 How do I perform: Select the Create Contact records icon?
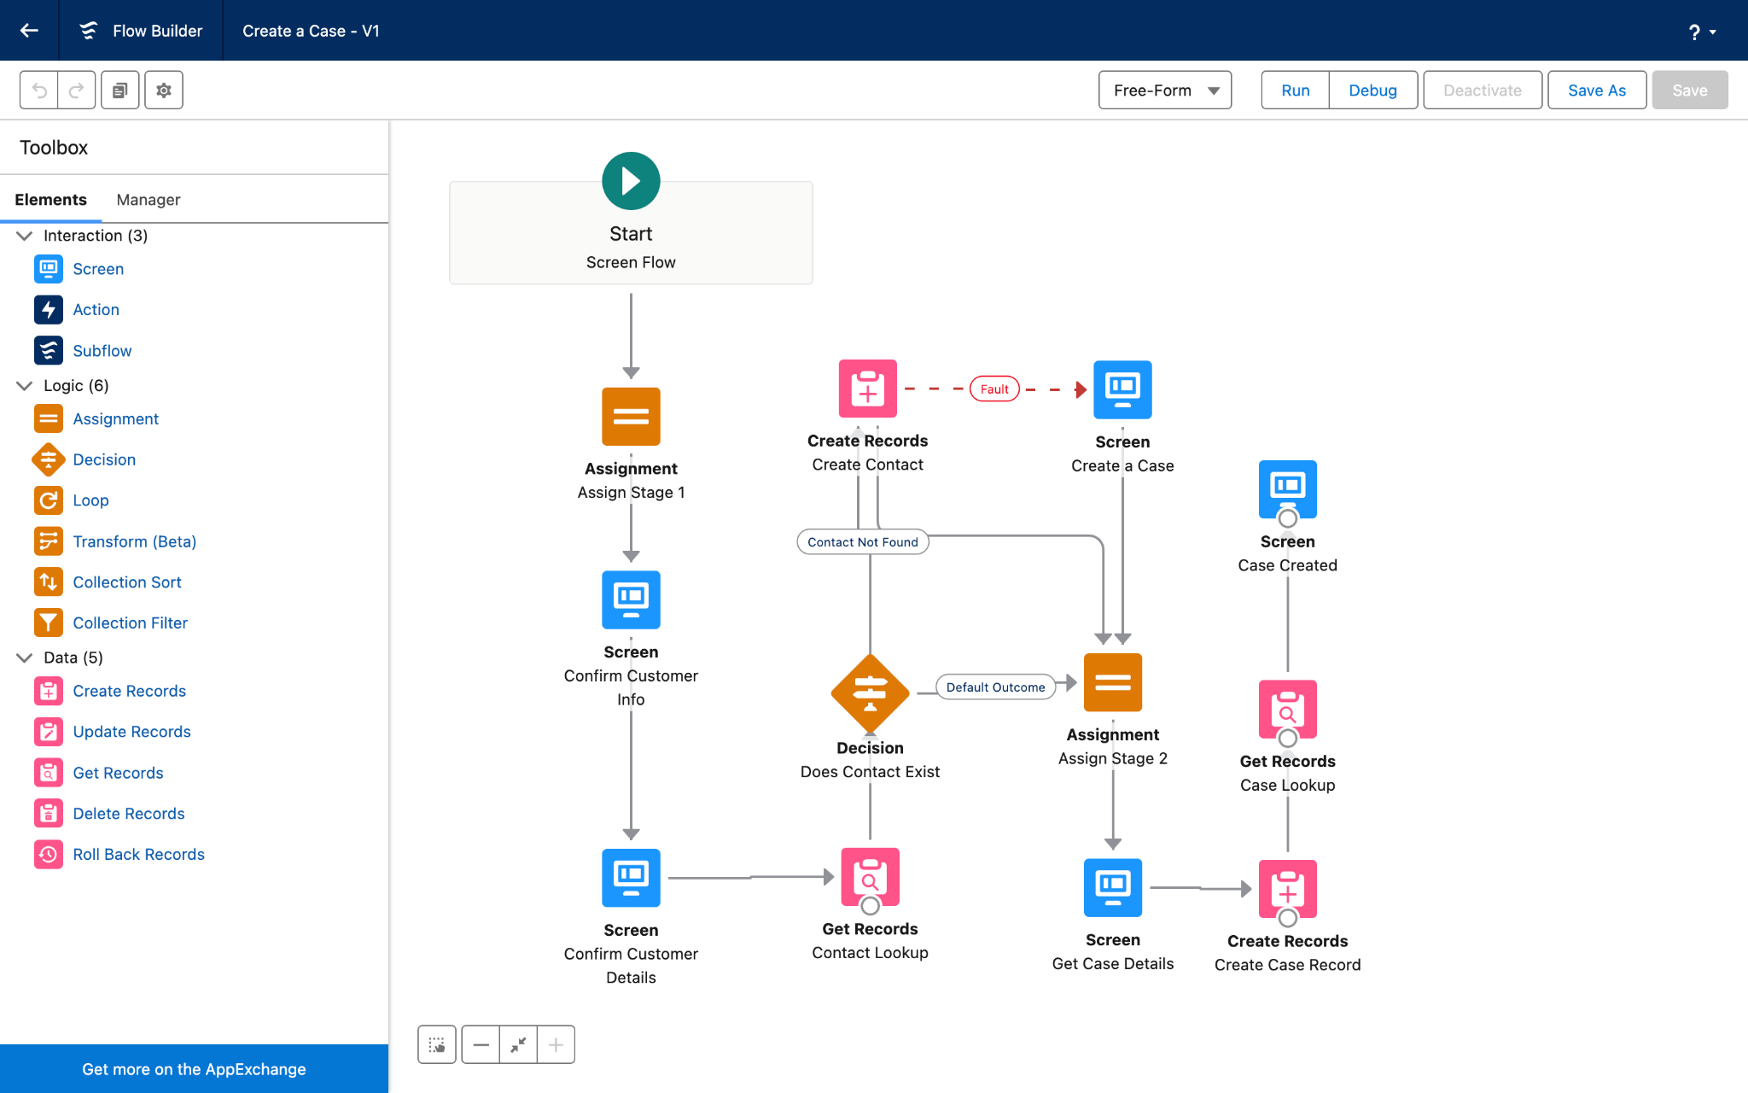pyautogui.click(x=867, y=389)
